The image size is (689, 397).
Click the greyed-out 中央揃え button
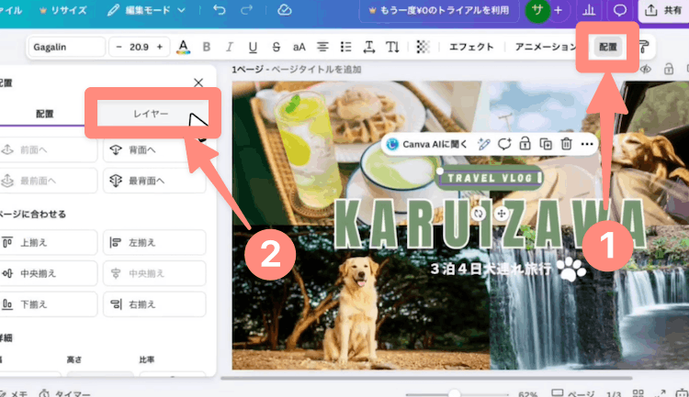pyautogui.click(x=154, y=273)
